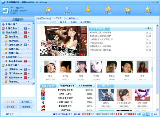Switch to the 排行榜 tab
160x117 pixels.
click(72, 18)
